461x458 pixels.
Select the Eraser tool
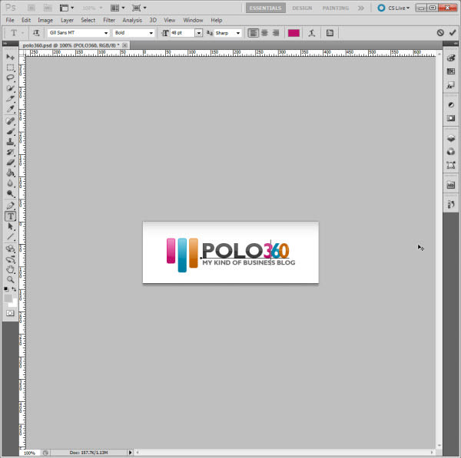tap(10, 163)
